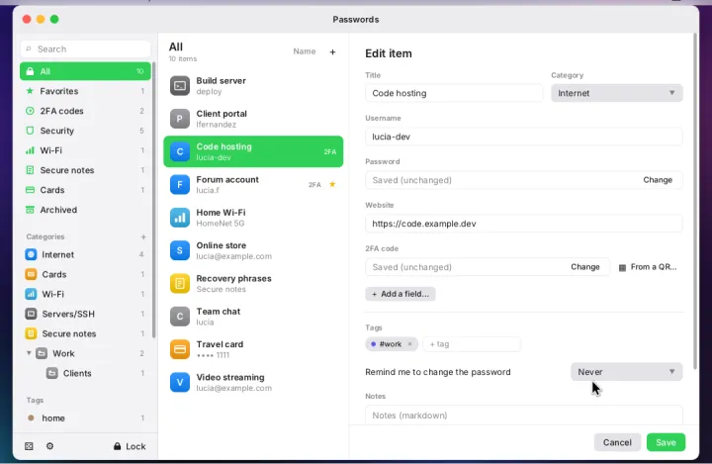The width and height of the screenshot is (712, 464).
Task: Click 'Recovery phrases' item name
Action: (x=233, y=278)
